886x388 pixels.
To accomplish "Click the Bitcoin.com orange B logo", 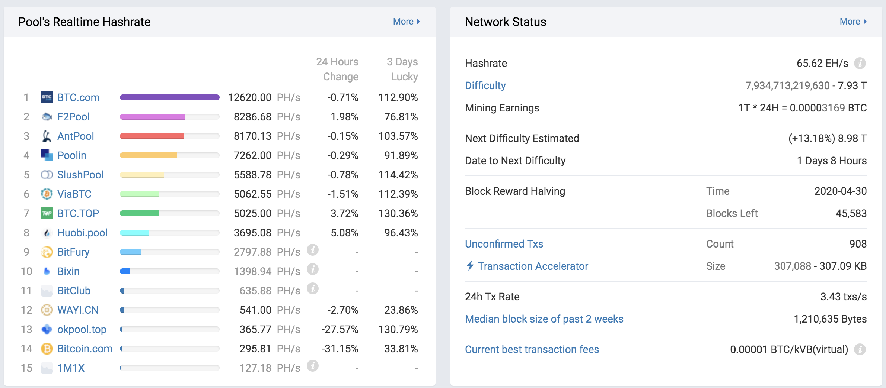I will pos(47,349).
